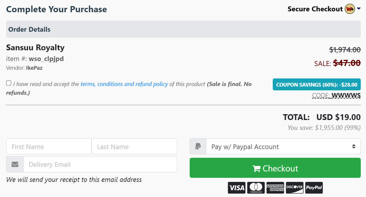Click the Mastercard icon
This screenshot has height=197, width=366.
[x=256, y=188]
